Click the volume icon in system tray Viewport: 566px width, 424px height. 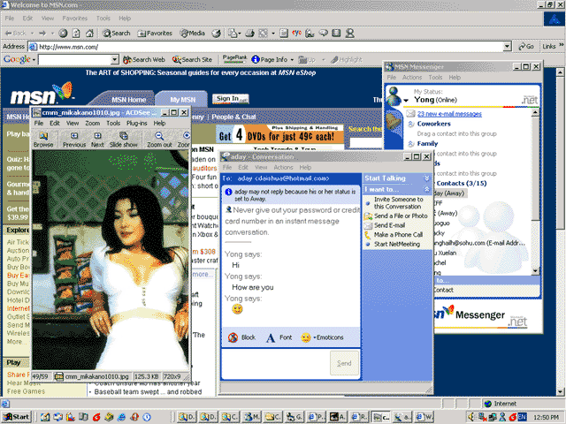click(x=471, y=417)
